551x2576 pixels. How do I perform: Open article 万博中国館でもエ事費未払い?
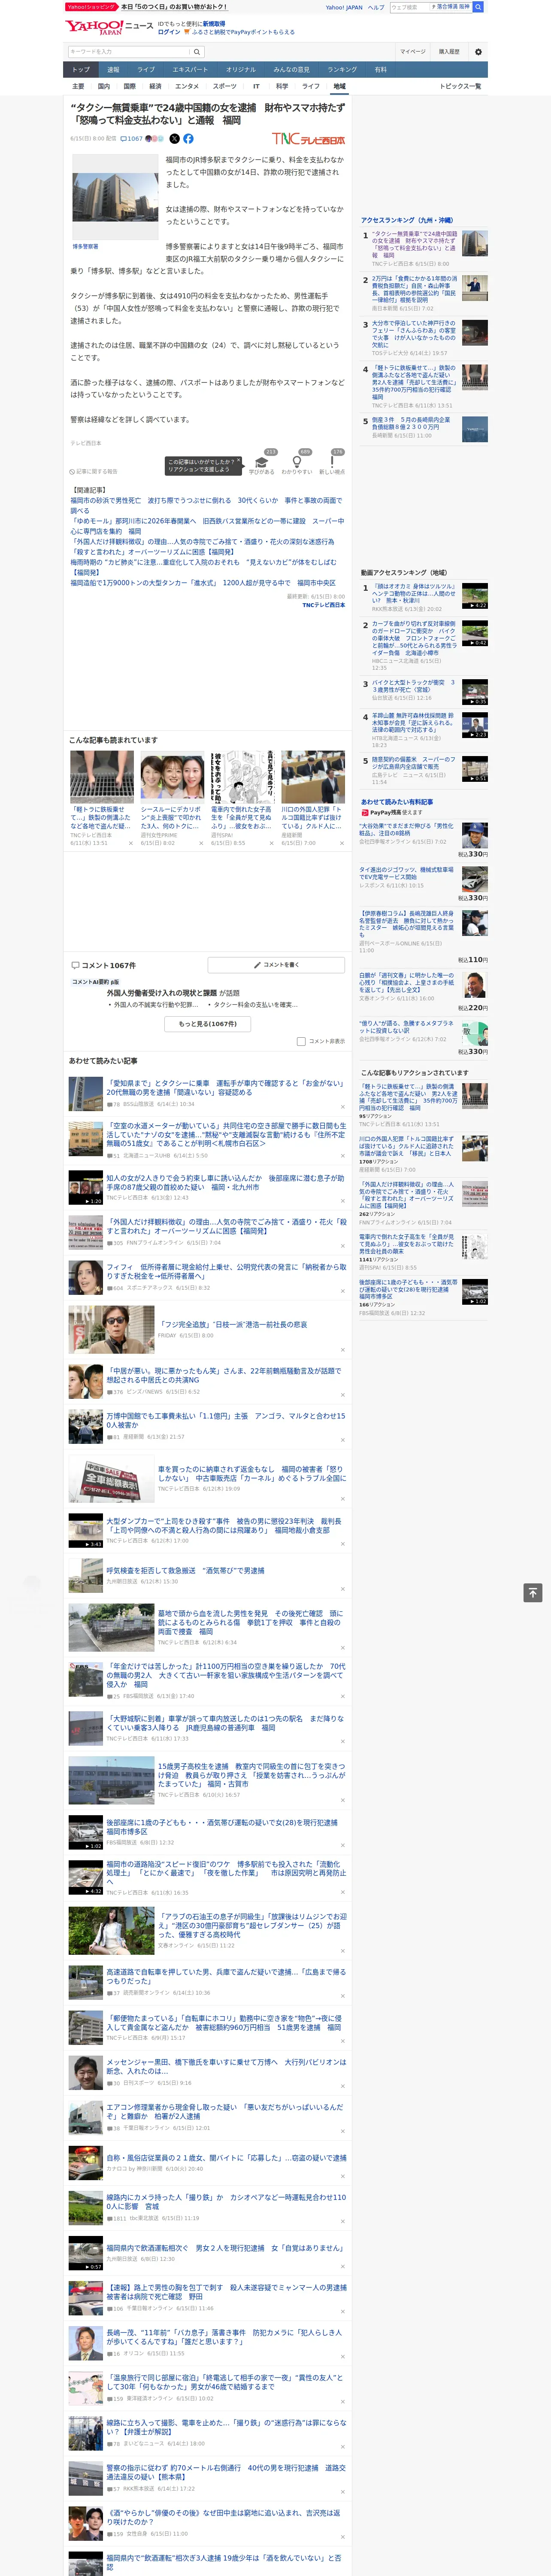[226, 1420]
